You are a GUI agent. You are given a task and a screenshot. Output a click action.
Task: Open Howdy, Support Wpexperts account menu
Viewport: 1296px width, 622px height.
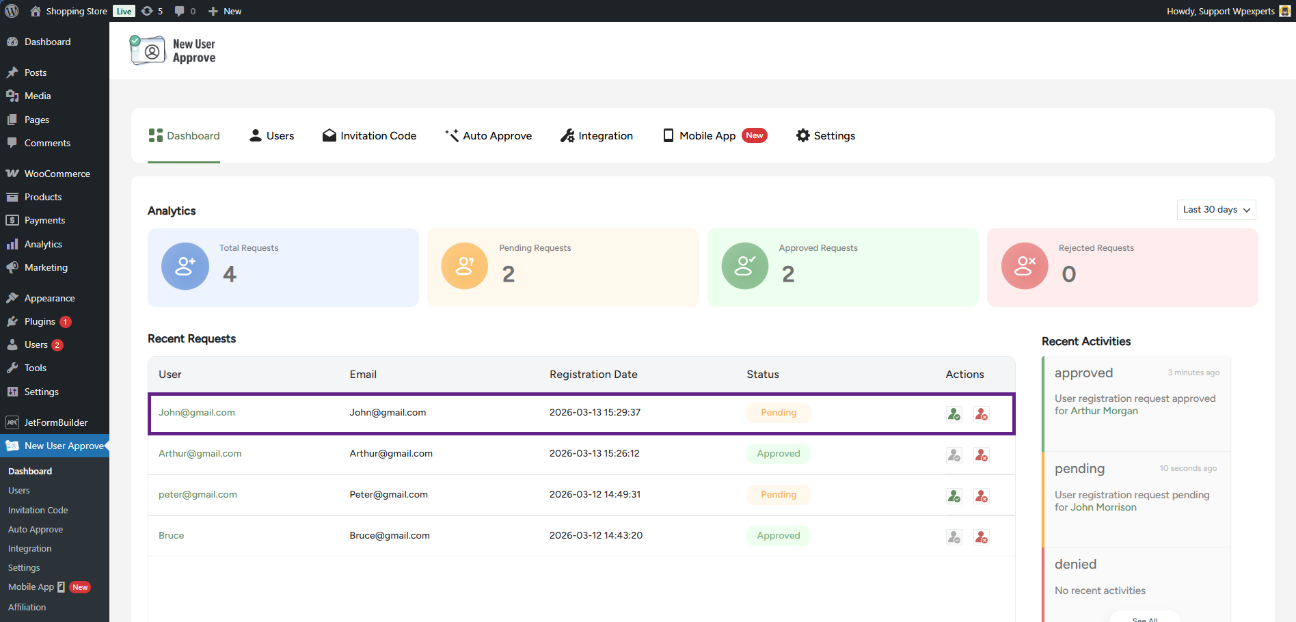pyautogui.click(x=1228, y=11)
